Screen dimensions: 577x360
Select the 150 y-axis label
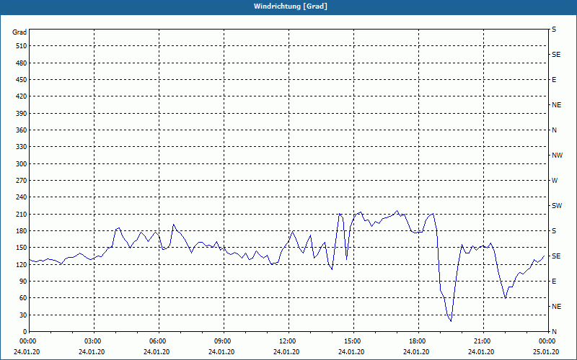(22, 248)
